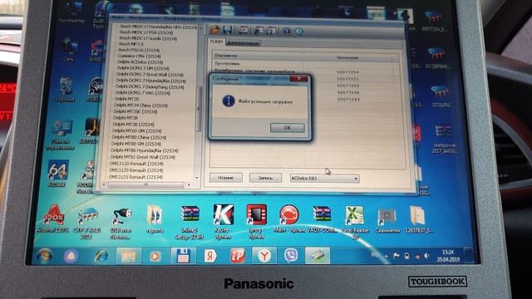Select Delphi MT86 Hyundai/Kia (J2534)
The height and width of the screenshot is (299, 532).
(145, 150)
